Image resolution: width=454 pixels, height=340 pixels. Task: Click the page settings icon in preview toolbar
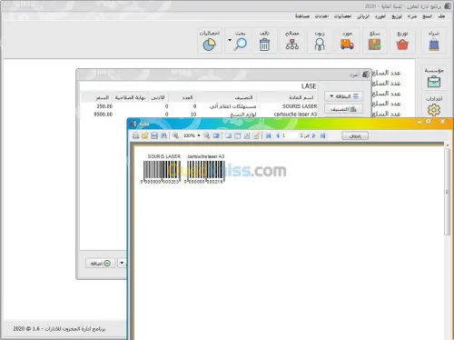247,135
